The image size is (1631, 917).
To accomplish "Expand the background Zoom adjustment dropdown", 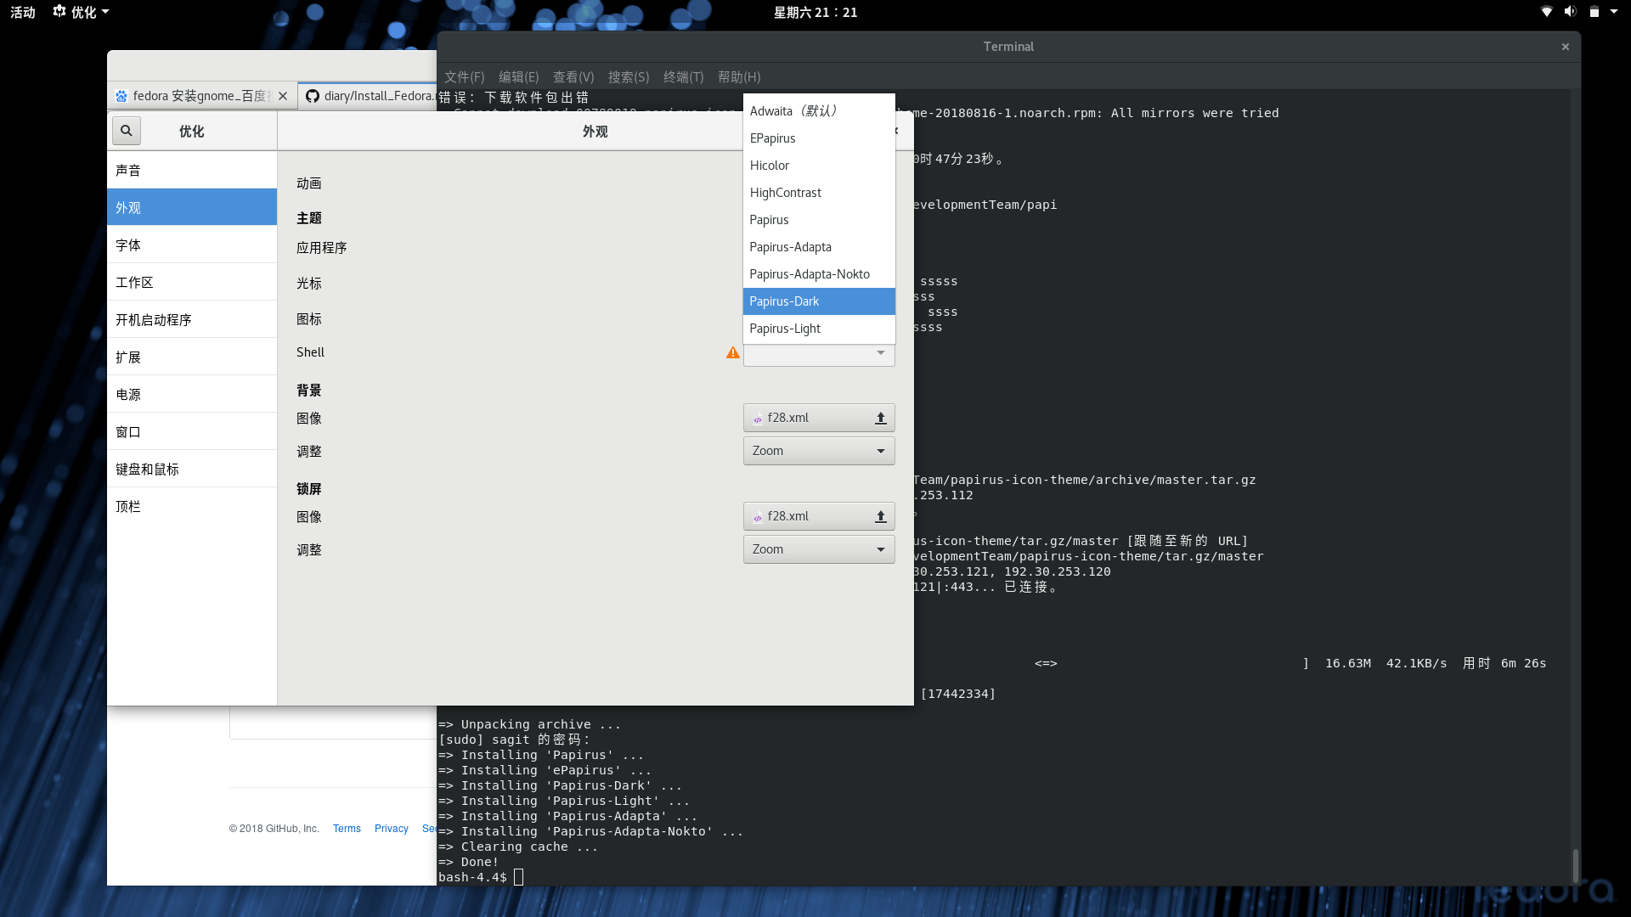I will pos(818,451).
